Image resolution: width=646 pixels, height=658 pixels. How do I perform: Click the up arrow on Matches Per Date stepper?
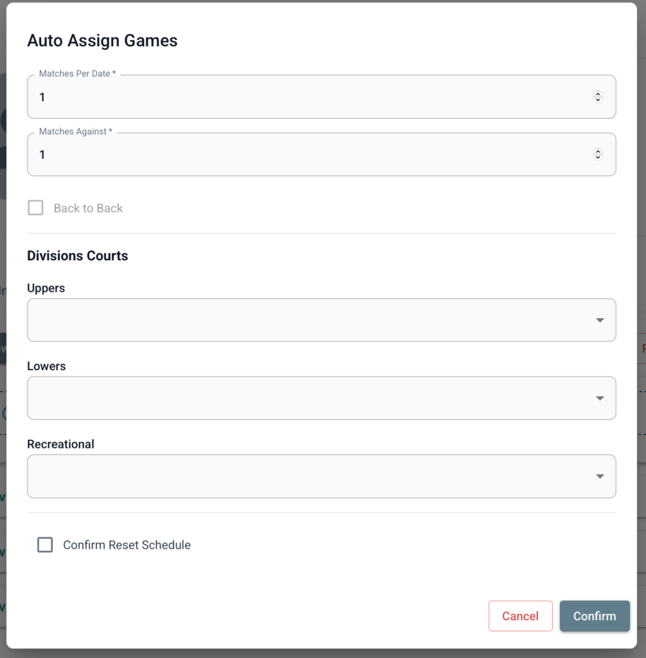point(597,93)
